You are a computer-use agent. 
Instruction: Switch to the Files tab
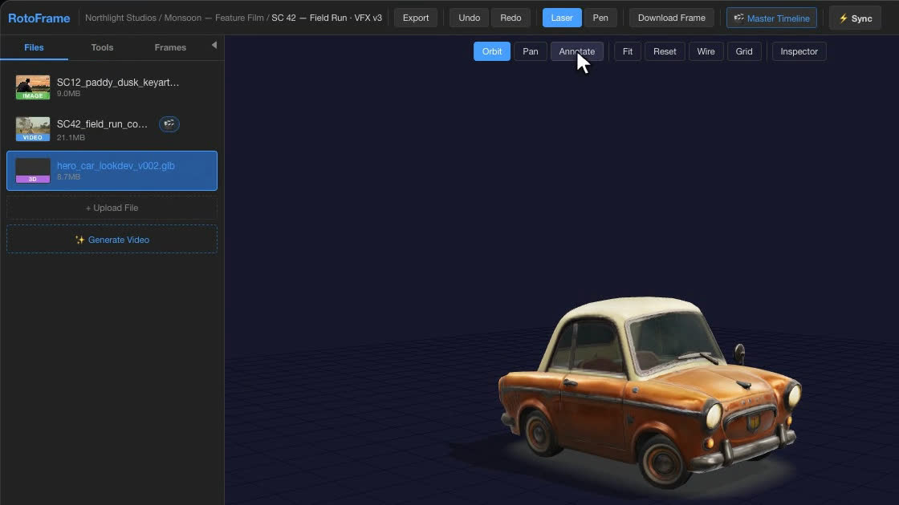click(x=34, y=47)
